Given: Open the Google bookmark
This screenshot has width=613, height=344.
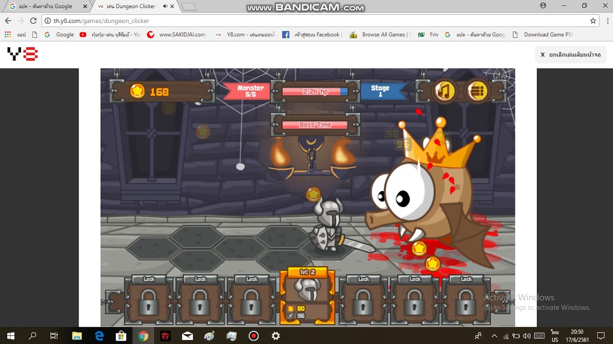Looking at the screenshot, I should point(59,34).
